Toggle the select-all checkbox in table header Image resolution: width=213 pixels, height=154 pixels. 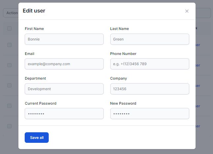coord(9,29)
